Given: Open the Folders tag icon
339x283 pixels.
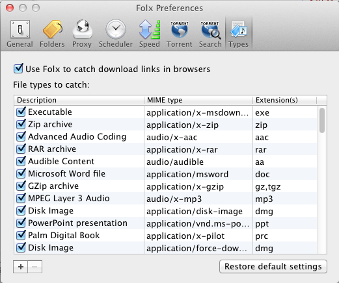Looking at the screenshot, I should [52, 29].
